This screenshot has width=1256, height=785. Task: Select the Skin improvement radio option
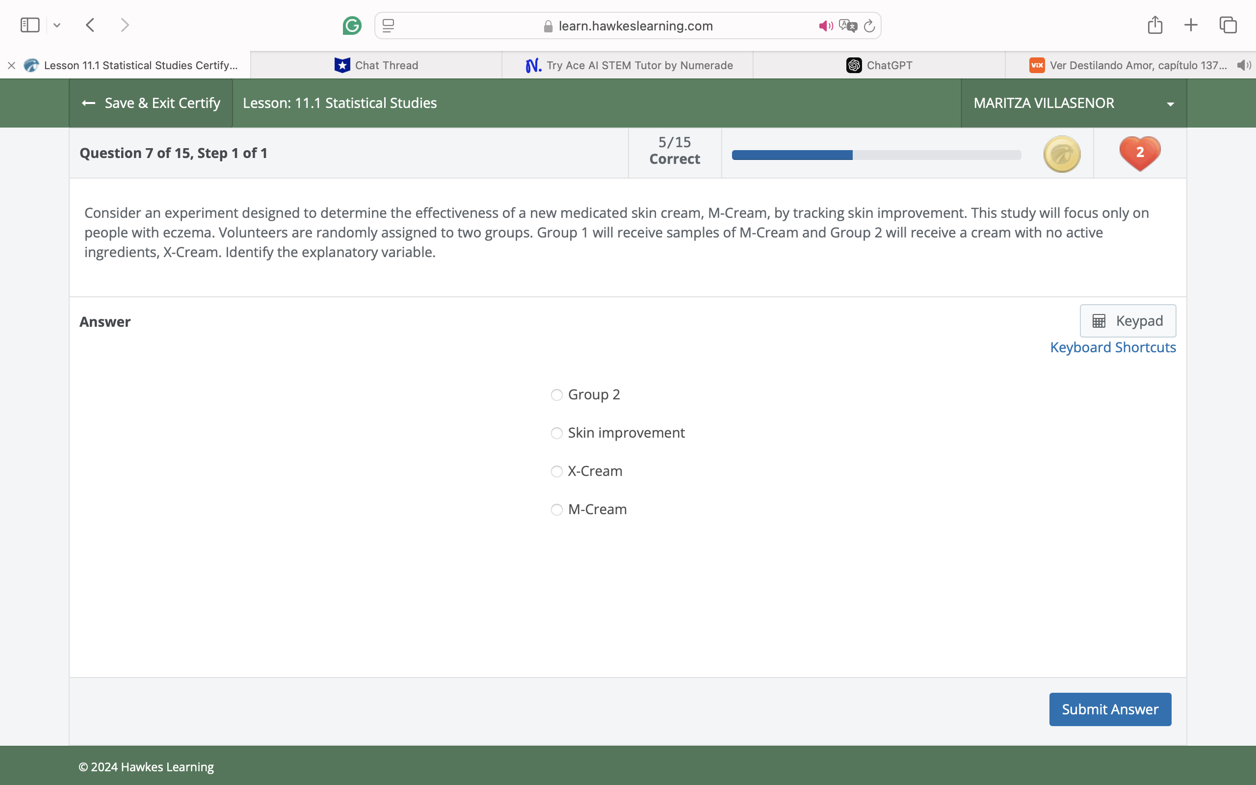[x=556, y=433]
